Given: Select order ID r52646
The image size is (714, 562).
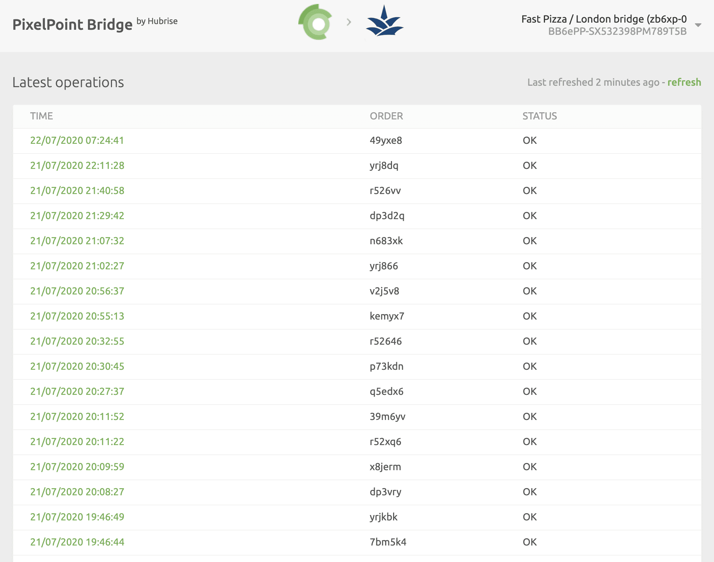Looking at the screenshot, I should [386, 341].
